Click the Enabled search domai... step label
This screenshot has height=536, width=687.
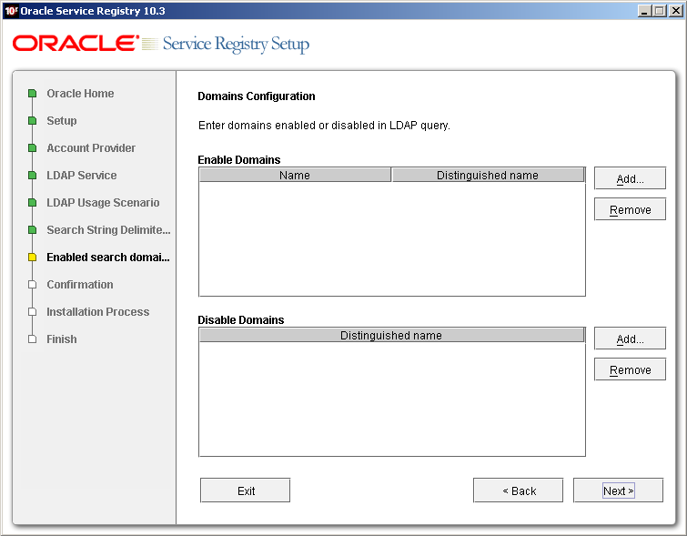coord(108,257)
